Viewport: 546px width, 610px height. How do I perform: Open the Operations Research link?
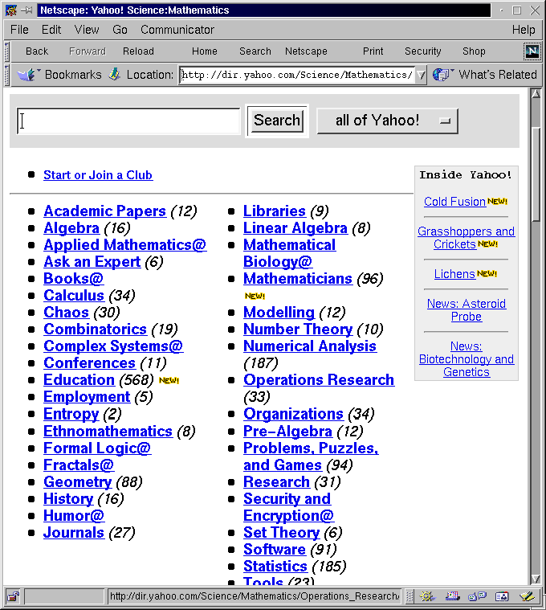[319, 379]
